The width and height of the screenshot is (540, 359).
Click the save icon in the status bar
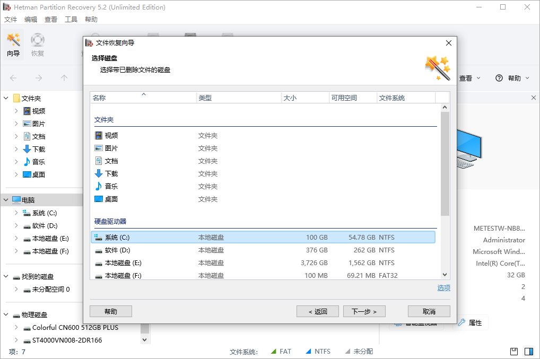(513, 351)
